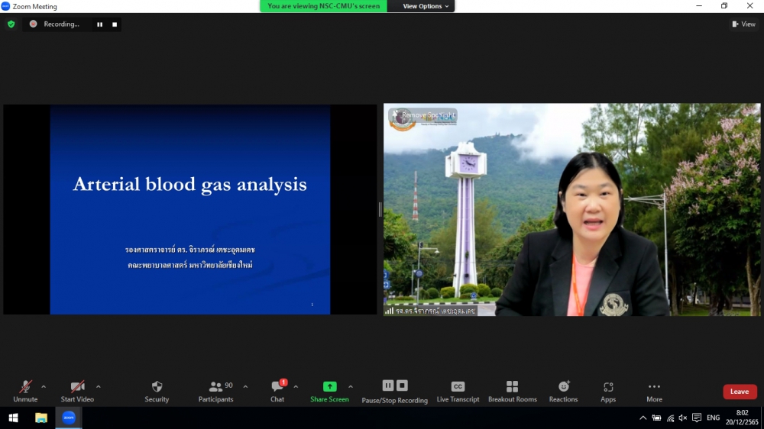Open Breakout Rooms
This screenshot has width=764, height=429.
tap(512, 391)
